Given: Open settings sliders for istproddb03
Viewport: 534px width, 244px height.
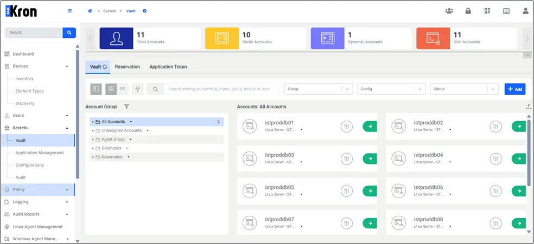Looking at the screenshot, I should (x=347, y=159).
